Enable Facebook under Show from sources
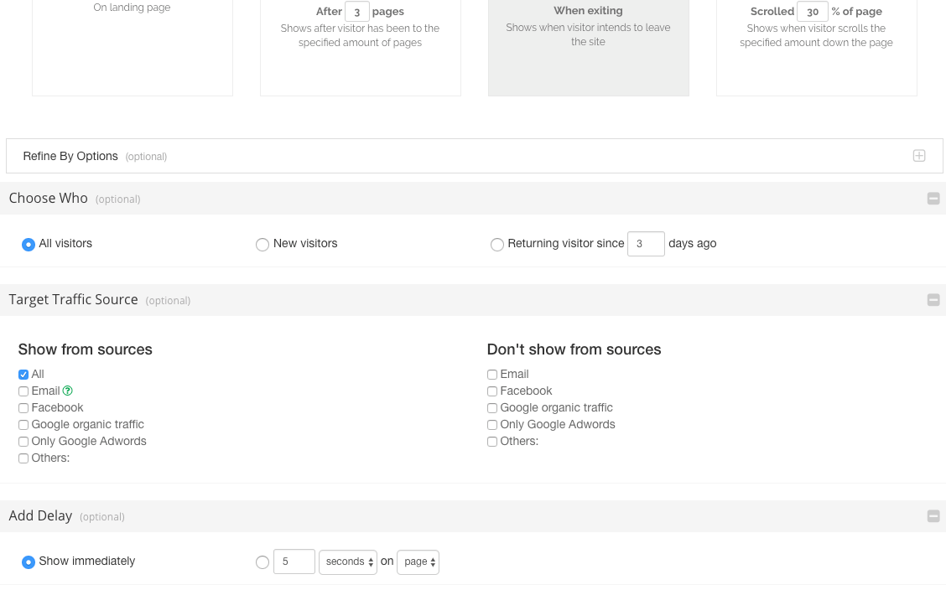This screenshot has width=946, height=590. [x=23, y=408]
